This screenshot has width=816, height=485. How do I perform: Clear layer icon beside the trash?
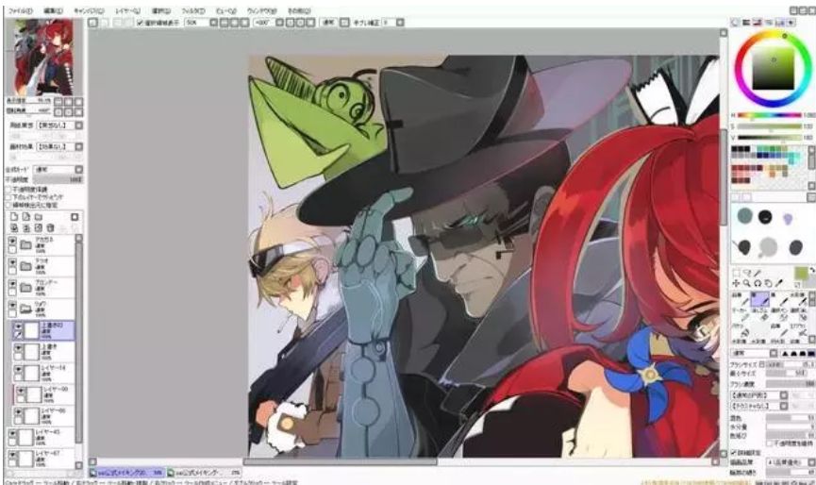(x=39, y=228)
